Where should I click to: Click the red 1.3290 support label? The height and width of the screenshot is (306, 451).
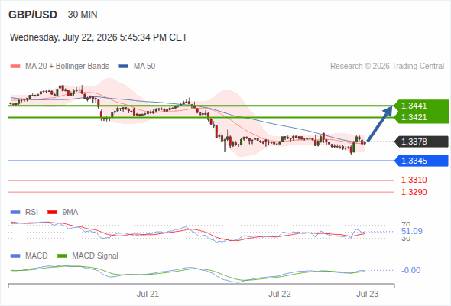(414, 192)
